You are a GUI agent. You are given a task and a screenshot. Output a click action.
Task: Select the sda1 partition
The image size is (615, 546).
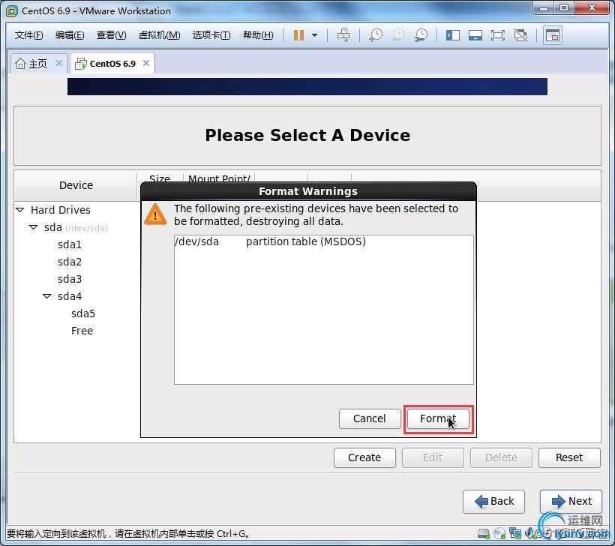point(70,244)
